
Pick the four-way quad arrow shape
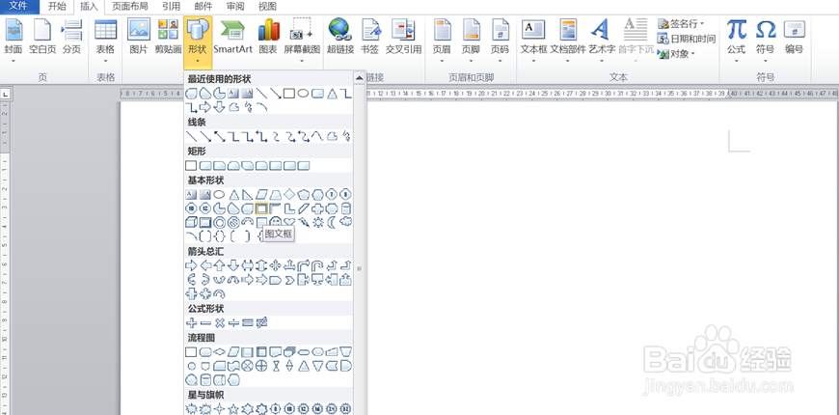tap(275, 264)
